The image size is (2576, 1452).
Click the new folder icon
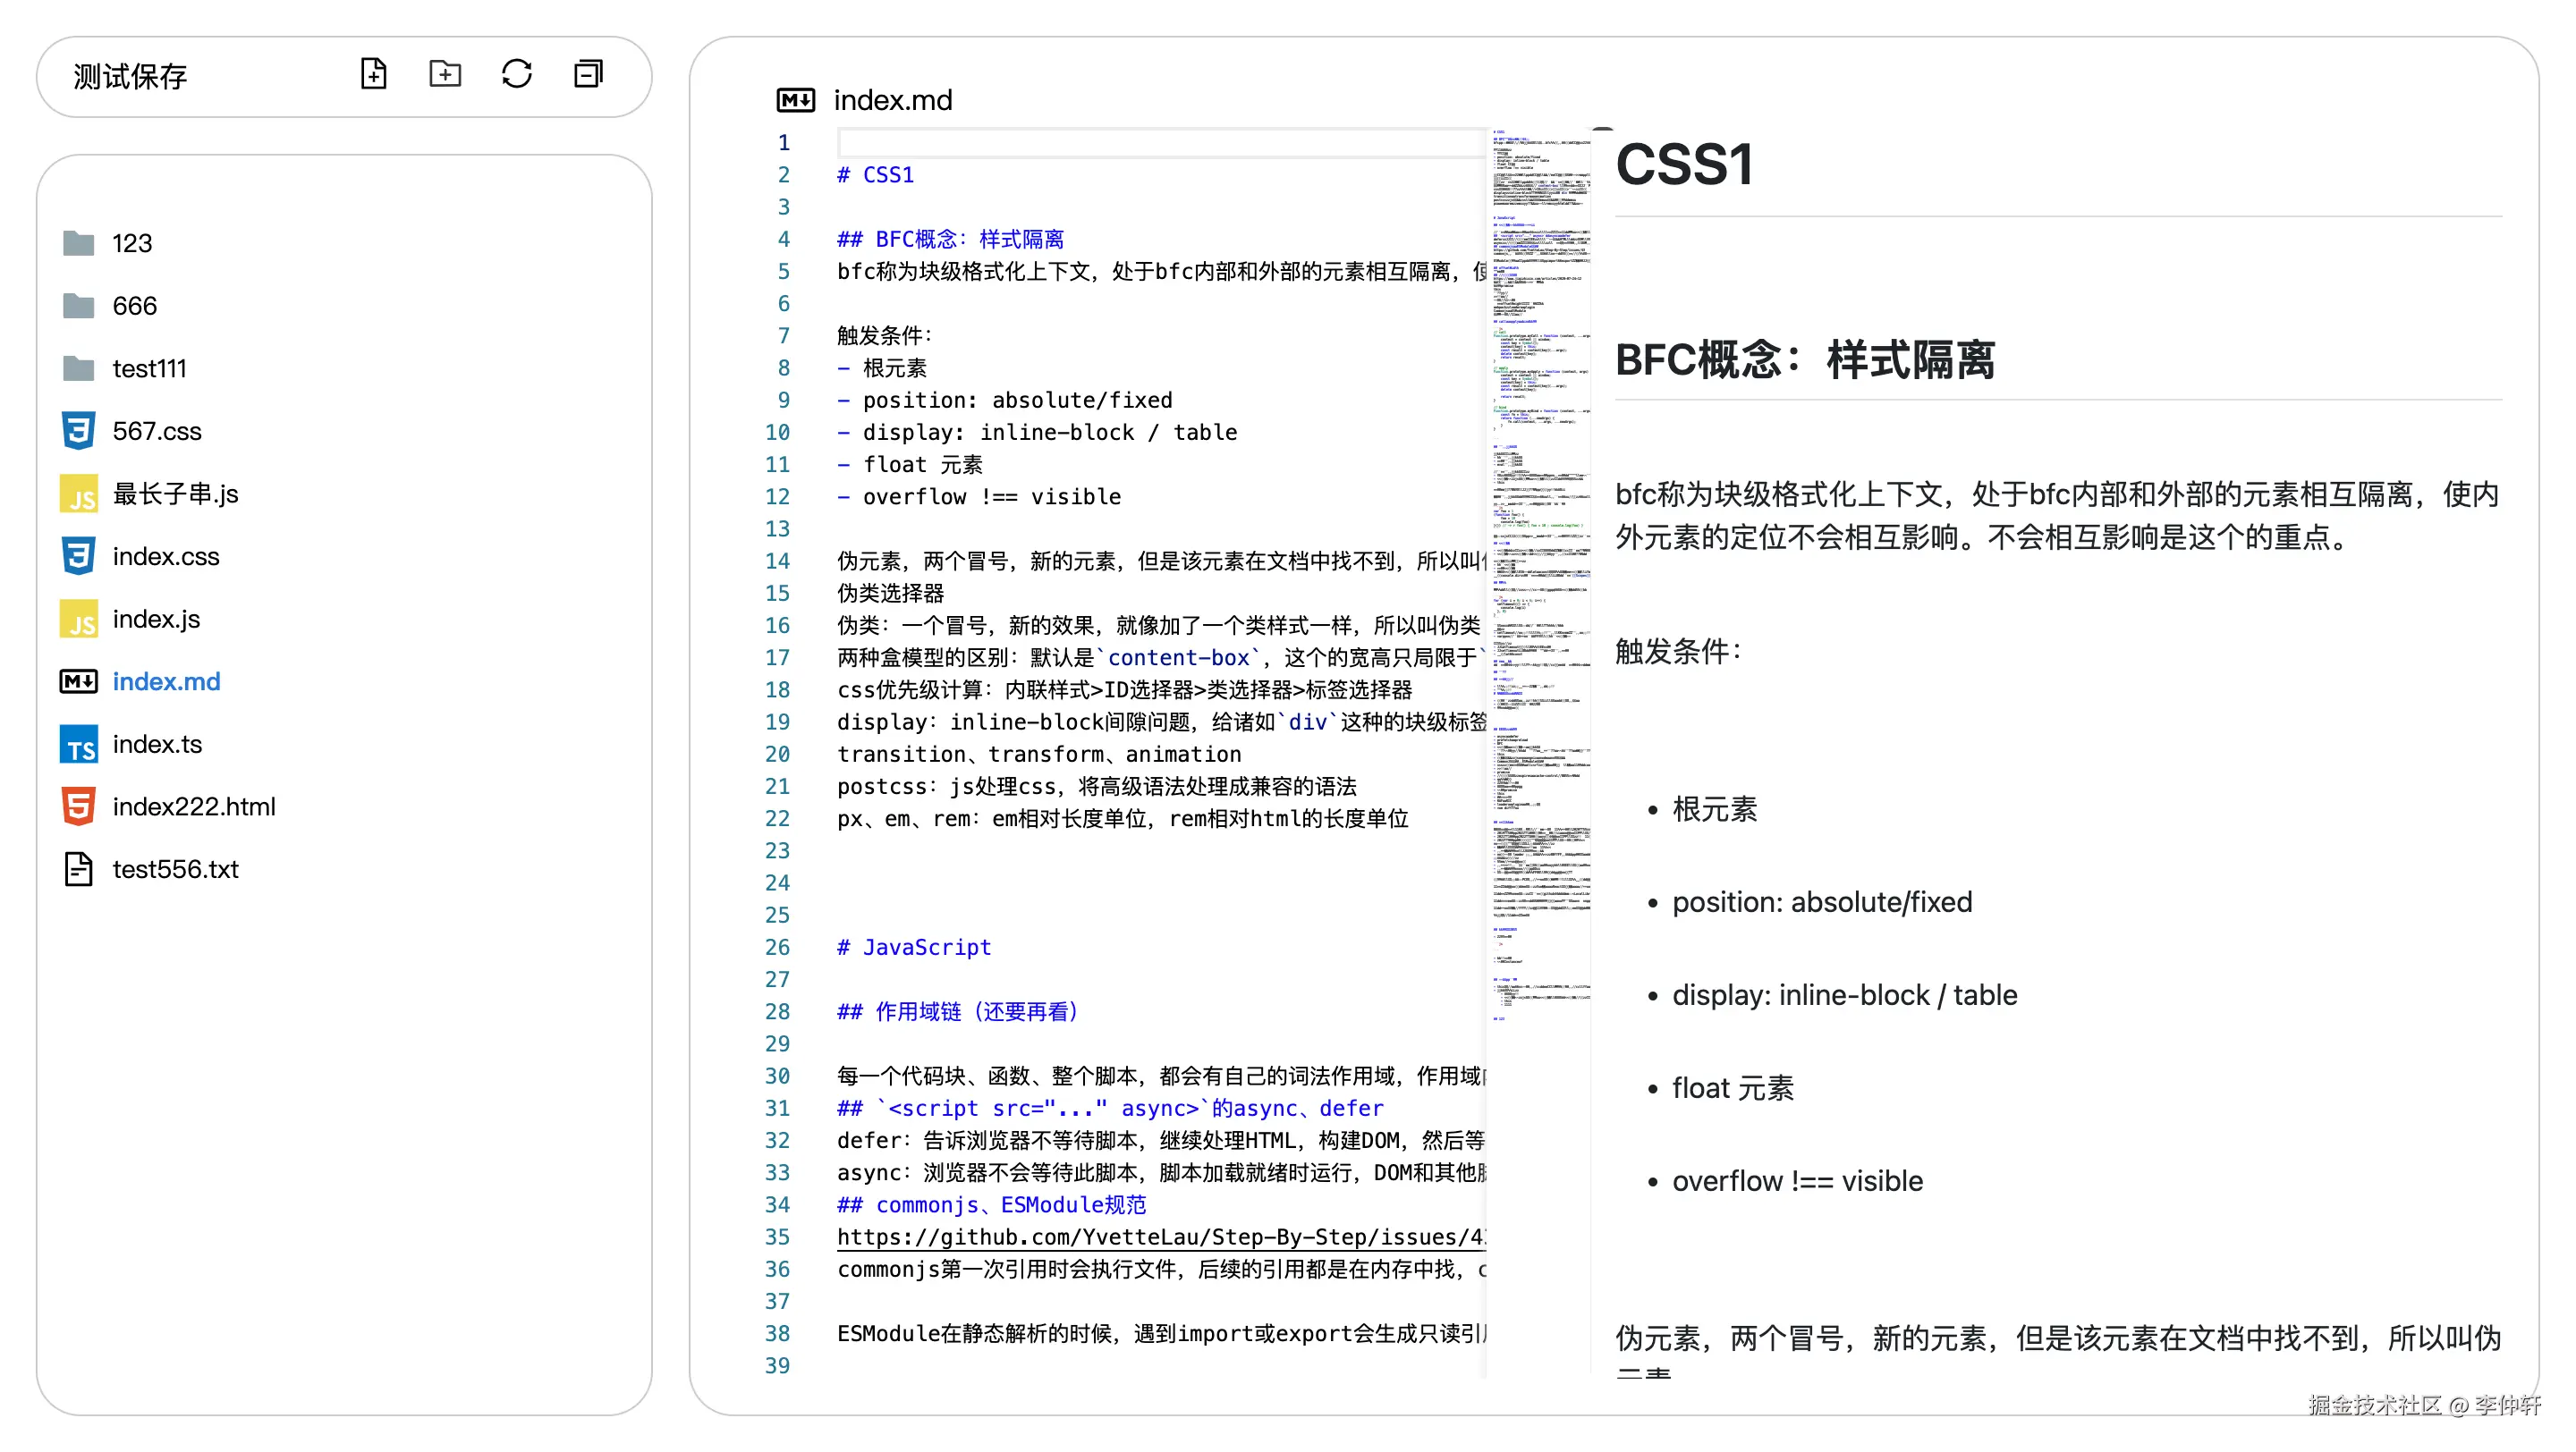click(x=445, y=74)
